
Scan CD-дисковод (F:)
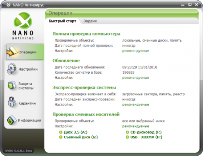point(146,132)
